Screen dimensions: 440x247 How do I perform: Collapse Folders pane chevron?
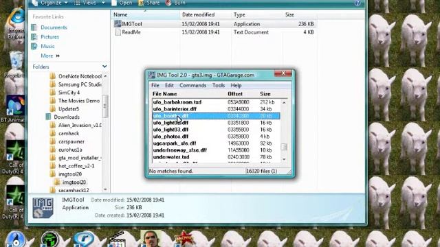104,67
